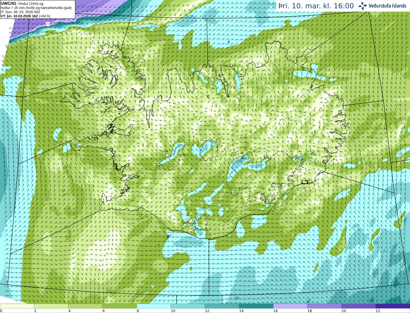Click the line 'hviður > 25 m/s (hvítt) og hámarkshviða (gult)'

click(x=36, y=8)
